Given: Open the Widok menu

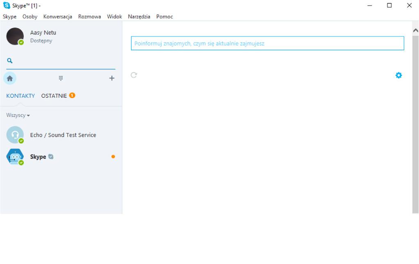Looking at the screenshot, I should point(115,16).
